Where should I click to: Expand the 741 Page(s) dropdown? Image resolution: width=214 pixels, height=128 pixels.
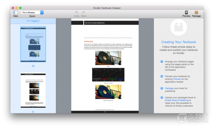(33, 21)
